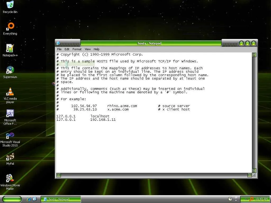Click the taskbar clock showing 10:40 AM
This screenshot has width=271, height=203.
coord(261,199)
